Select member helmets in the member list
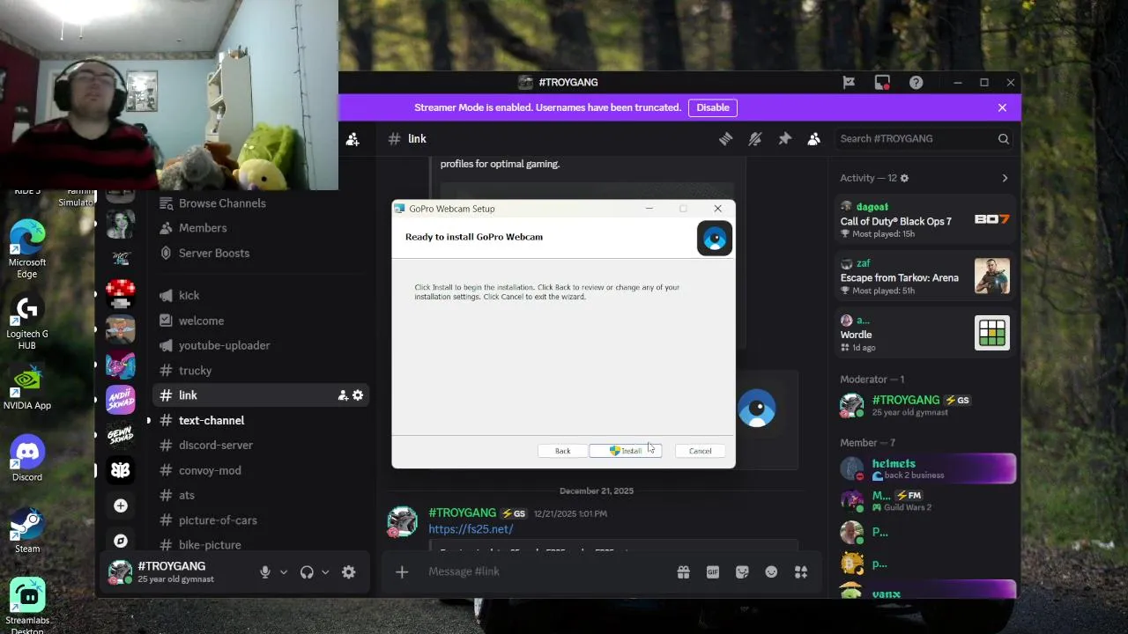1128x634 pixels. click(925, 468)
